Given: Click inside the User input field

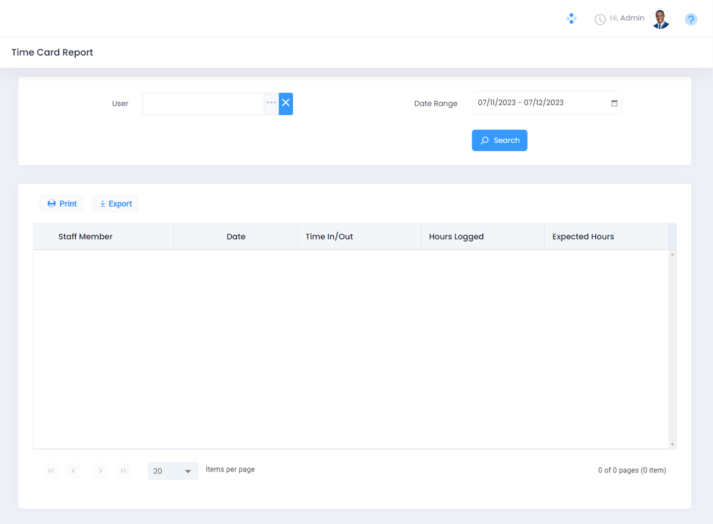Looking at the screenshot, I should [203, 104].
